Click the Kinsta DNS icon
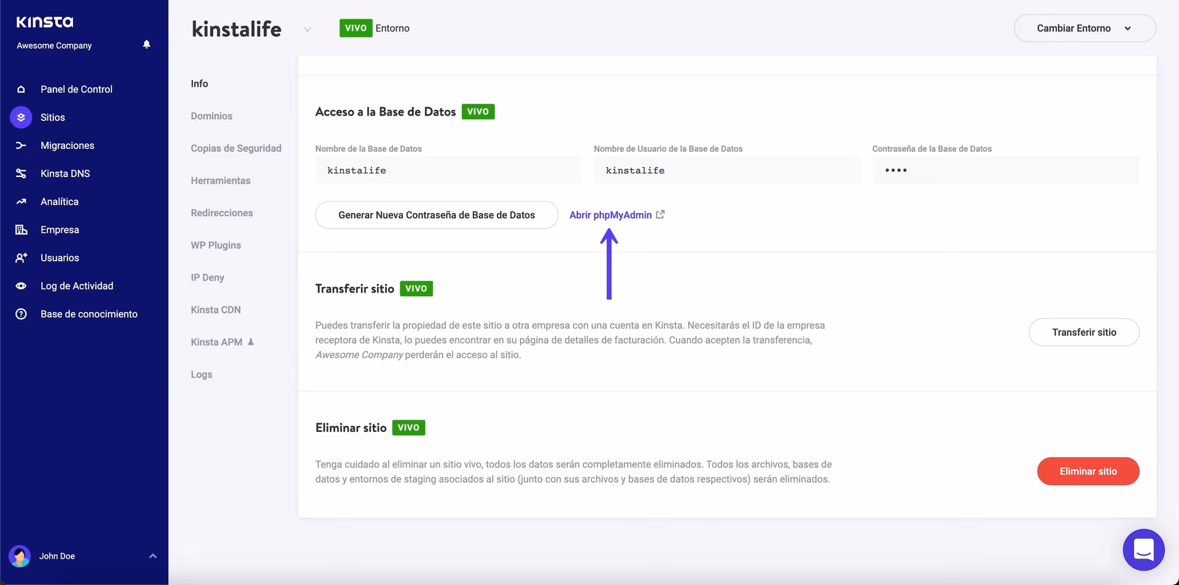Screen dimensions: 1179x585 (21, 173)
